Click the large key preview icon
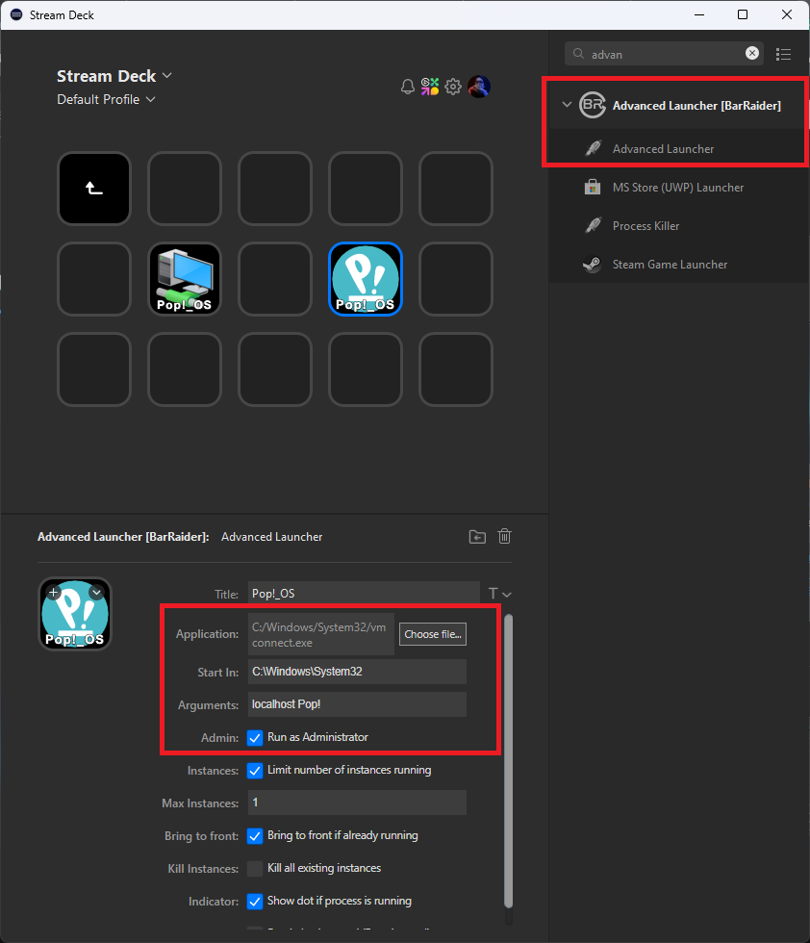This screenshot has height=943, width=810. pyautogui.click(x=75, y=614)
